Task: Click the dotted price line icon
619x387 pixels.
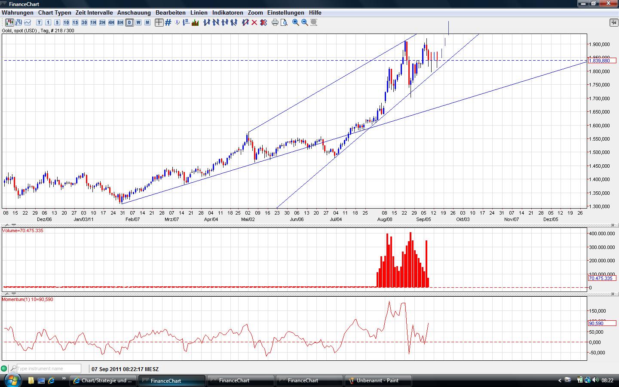Action: coord(186,22)
